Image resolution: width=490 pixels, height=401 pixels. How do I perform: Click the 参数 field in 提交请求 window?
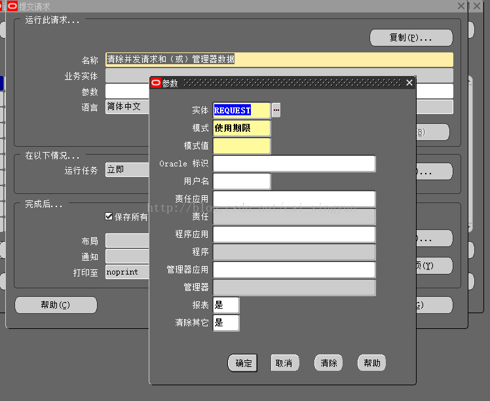tap(127, 91)
